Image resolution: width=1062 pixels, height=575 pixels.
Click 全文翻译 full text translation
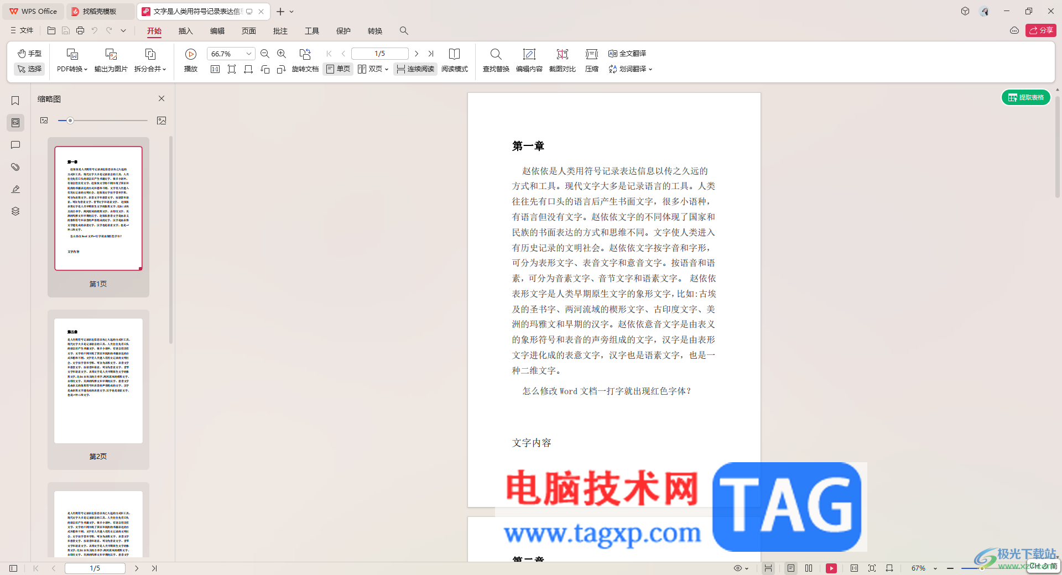pyautogui.click(x=627, y=54)
